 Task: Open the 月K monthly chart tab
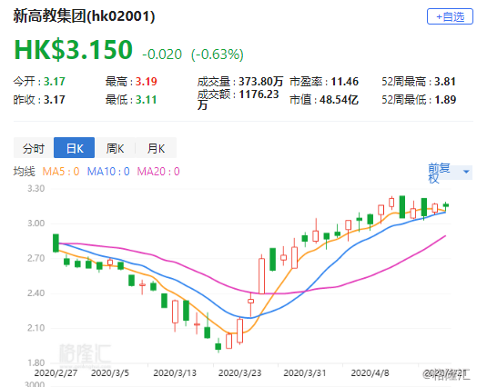[x=156, y=148]
